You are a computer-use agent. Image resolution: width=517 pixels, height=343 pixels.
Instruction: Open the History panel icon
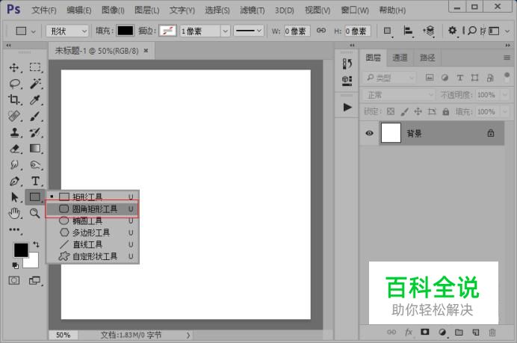347,64
